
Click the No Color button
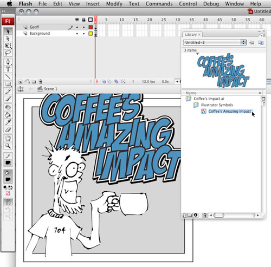click(x=8, y=193)
